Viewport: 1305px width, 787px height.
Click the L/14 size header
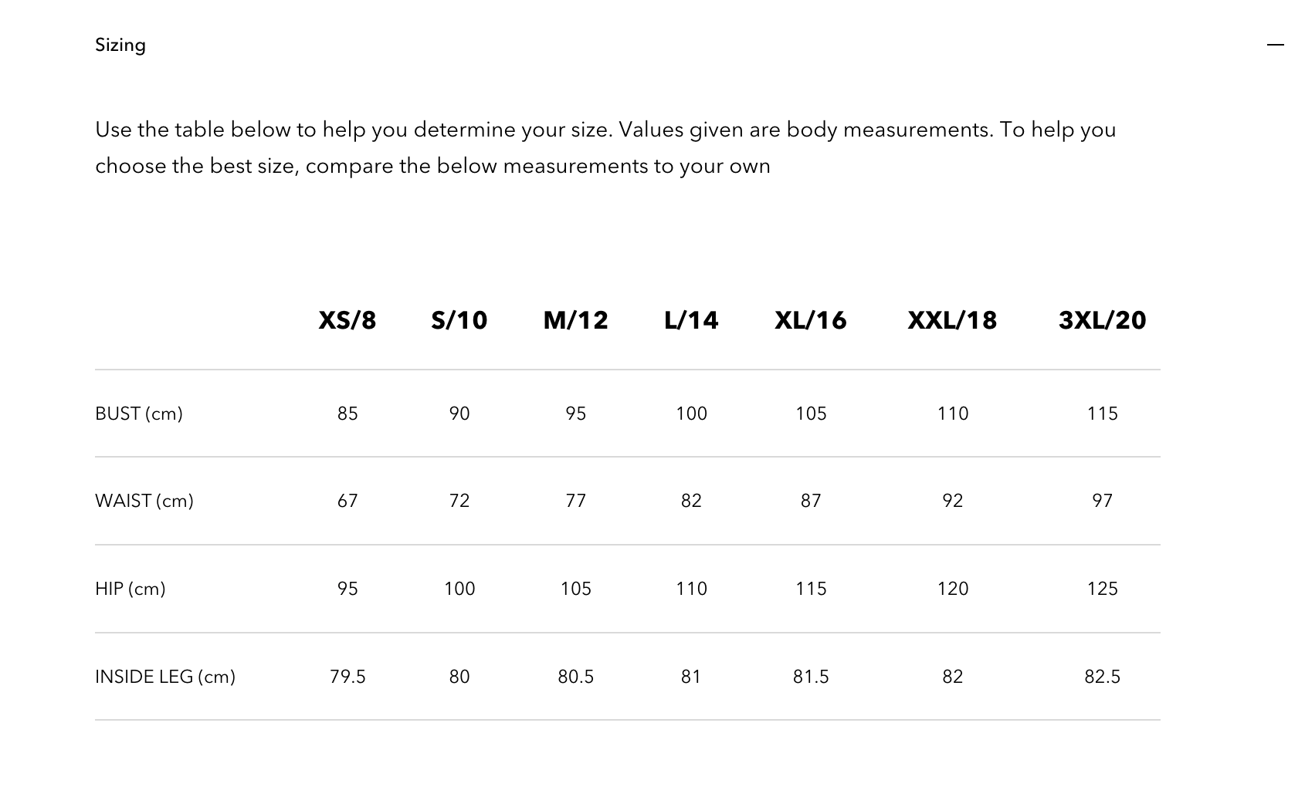[x=691, y=320]
